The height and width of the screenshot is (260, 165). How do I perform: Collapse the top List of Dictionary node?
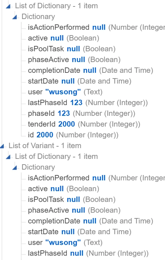(x=8, y=6)
